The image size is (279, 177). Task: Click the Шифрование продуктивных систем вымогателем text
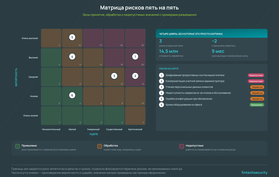pos(195,75)
